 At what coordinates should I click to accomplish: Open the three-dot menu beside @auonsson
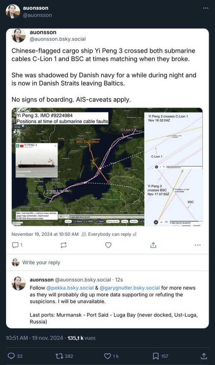pyautogui.click(x=206, y=8)
